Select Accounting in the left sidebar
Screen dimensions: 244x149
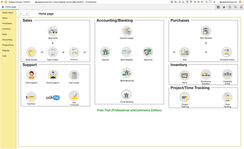click(x=7, y=40)
